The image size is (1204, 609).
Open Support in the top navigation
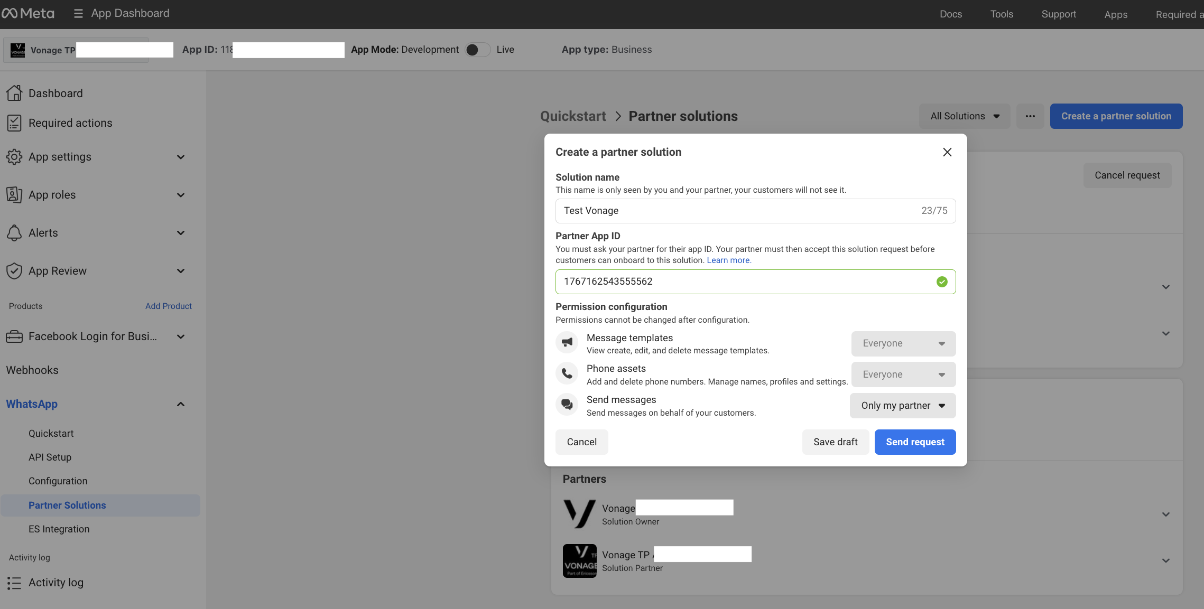(1059, 14)
